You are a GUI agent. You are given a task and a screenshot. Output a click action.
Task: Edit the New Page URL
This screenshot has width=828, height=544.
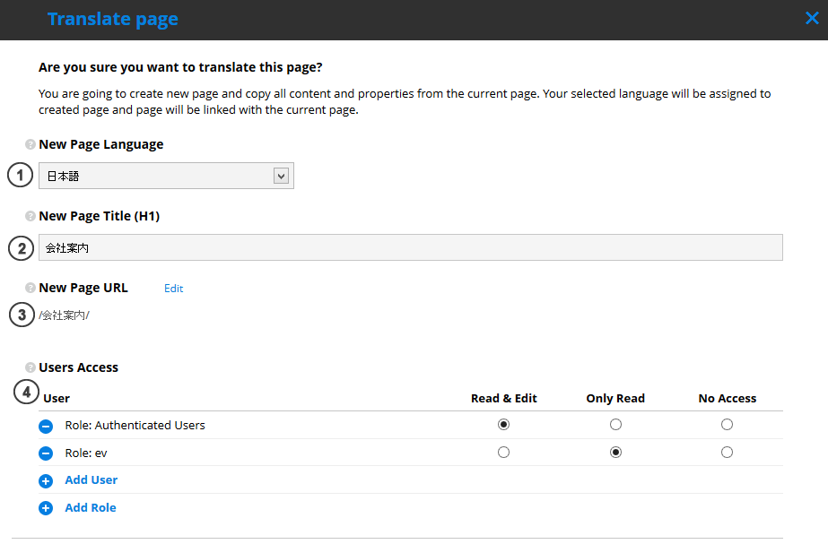pos(173,289)
